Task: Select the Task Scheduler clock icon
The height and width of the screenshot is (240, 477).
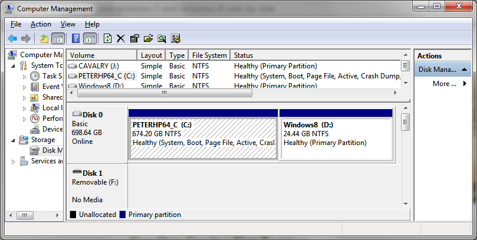Action: [35, 76]
